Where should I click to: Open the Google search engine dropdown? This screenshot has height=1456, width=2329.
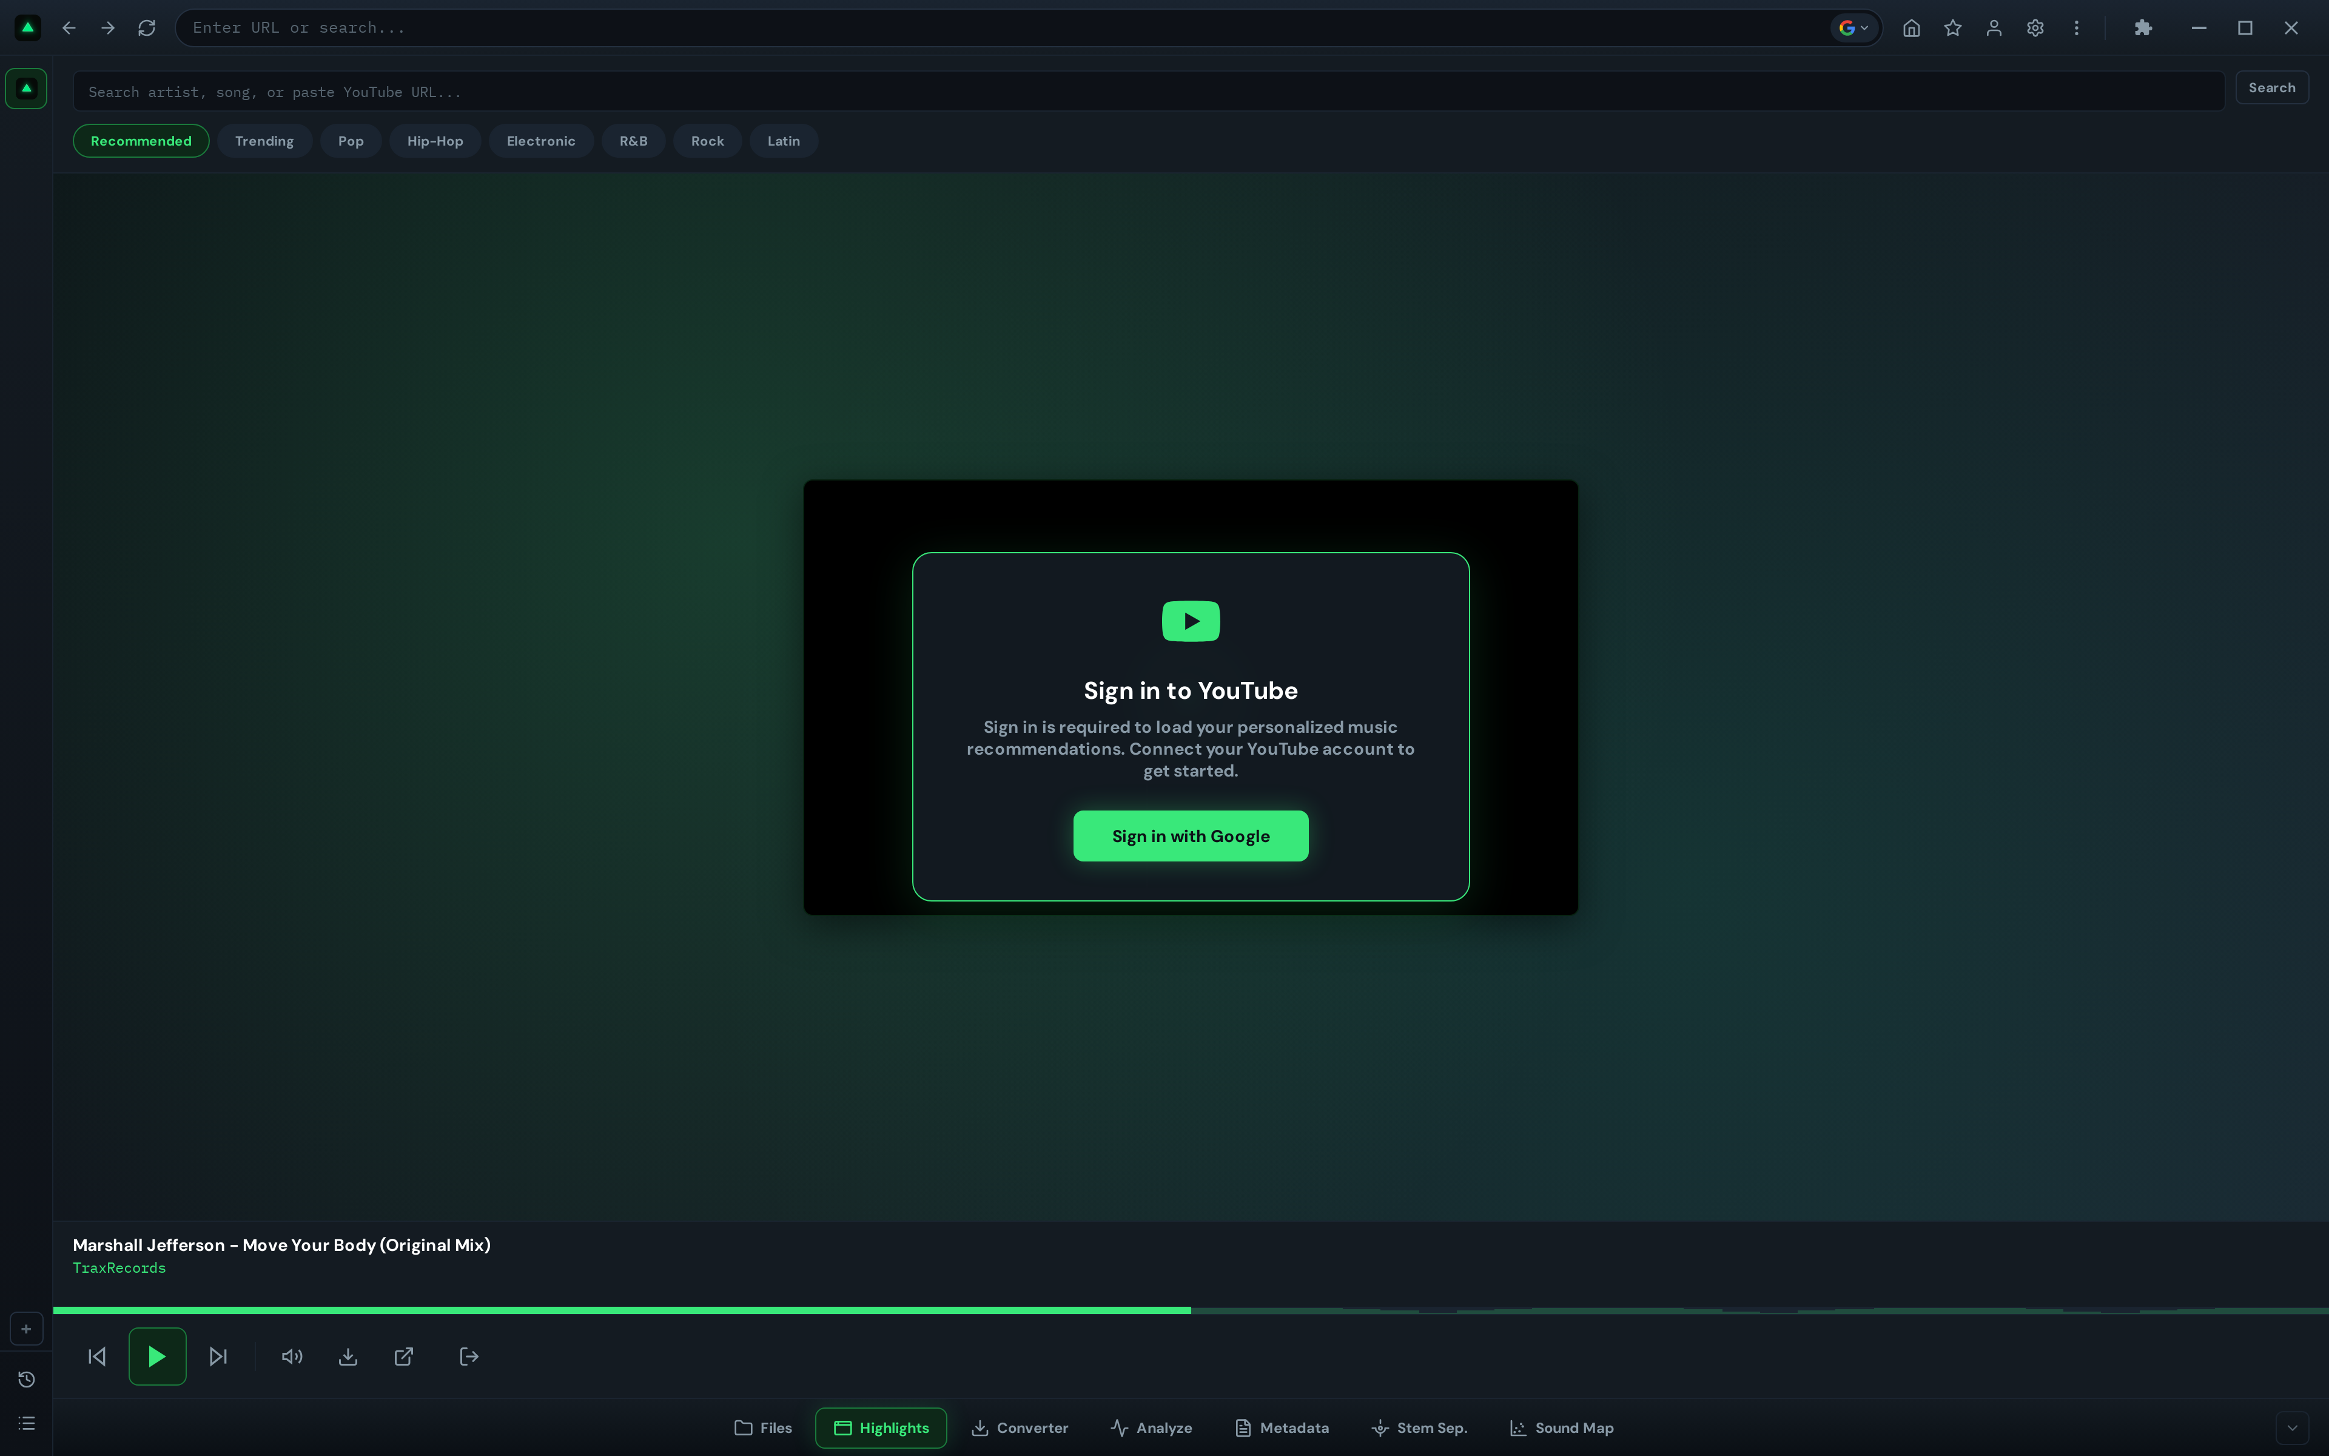(1853, 28)
